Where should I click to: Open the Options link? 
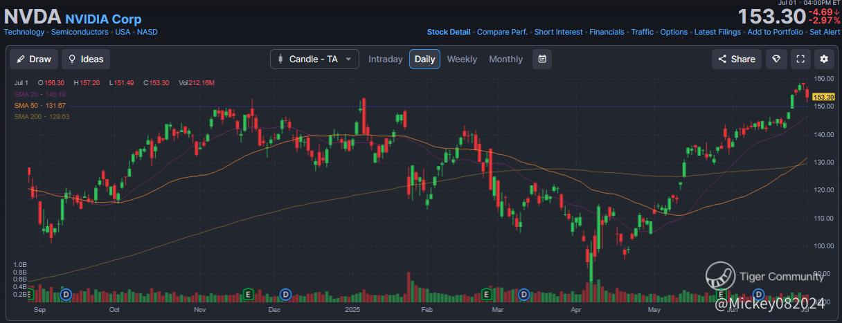pyautogui.click(x=674, y=32)
